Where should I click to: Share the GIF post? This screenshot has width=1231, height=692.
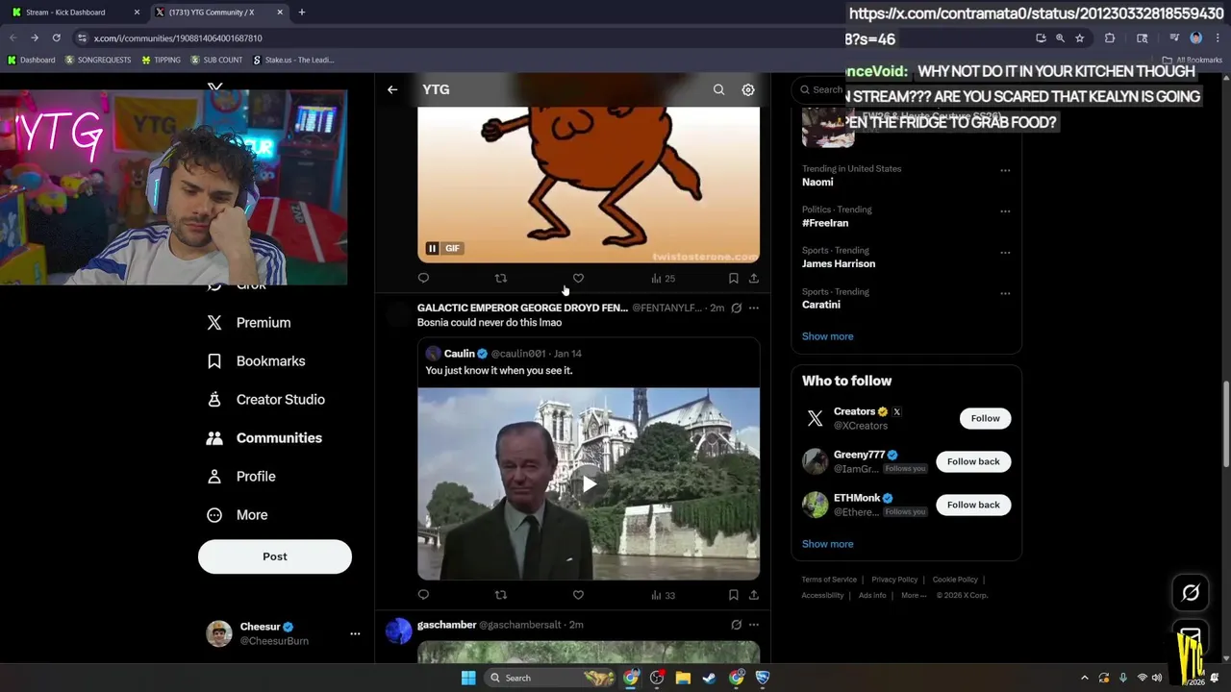pos(753,278)
